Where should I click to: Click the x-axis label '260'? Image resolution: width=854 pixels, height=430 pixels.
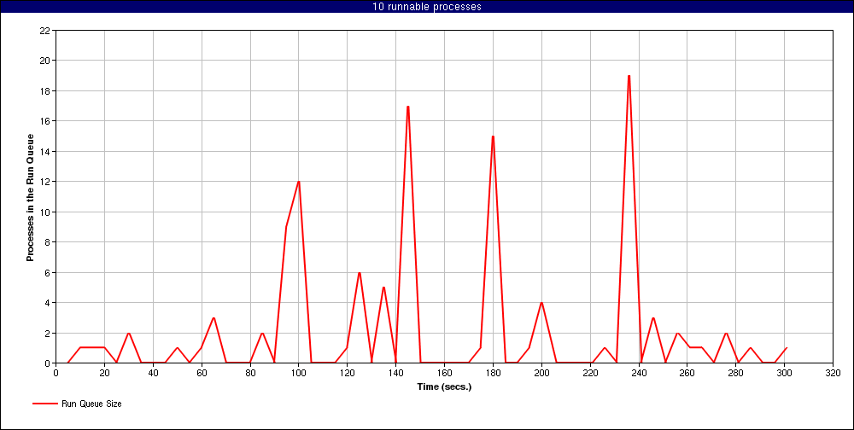pyautogui.click(x=687, y=373)
